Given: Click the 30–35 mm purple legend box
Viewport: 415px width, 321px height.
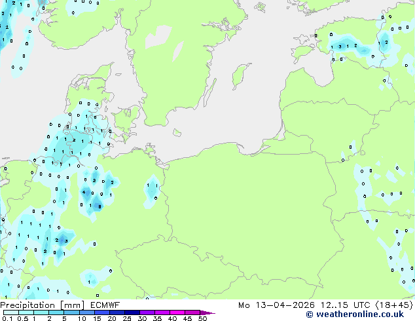Looking at the screenshot, I should (x=147, y=312).
